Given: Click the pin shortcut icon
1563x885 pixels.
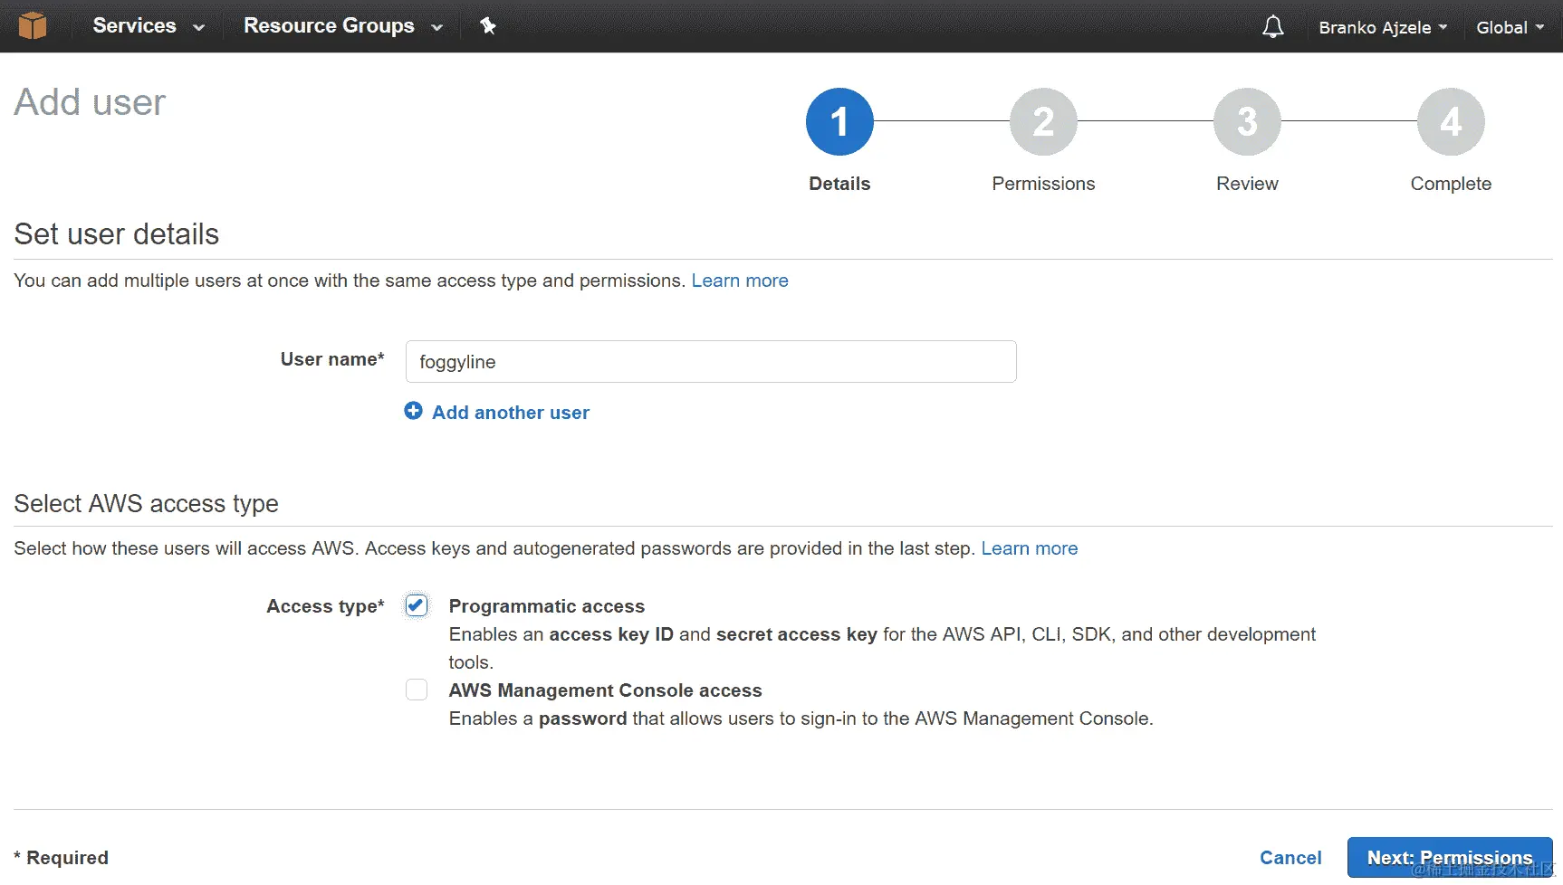Looking at the screenshot, I should coord(488,26).
